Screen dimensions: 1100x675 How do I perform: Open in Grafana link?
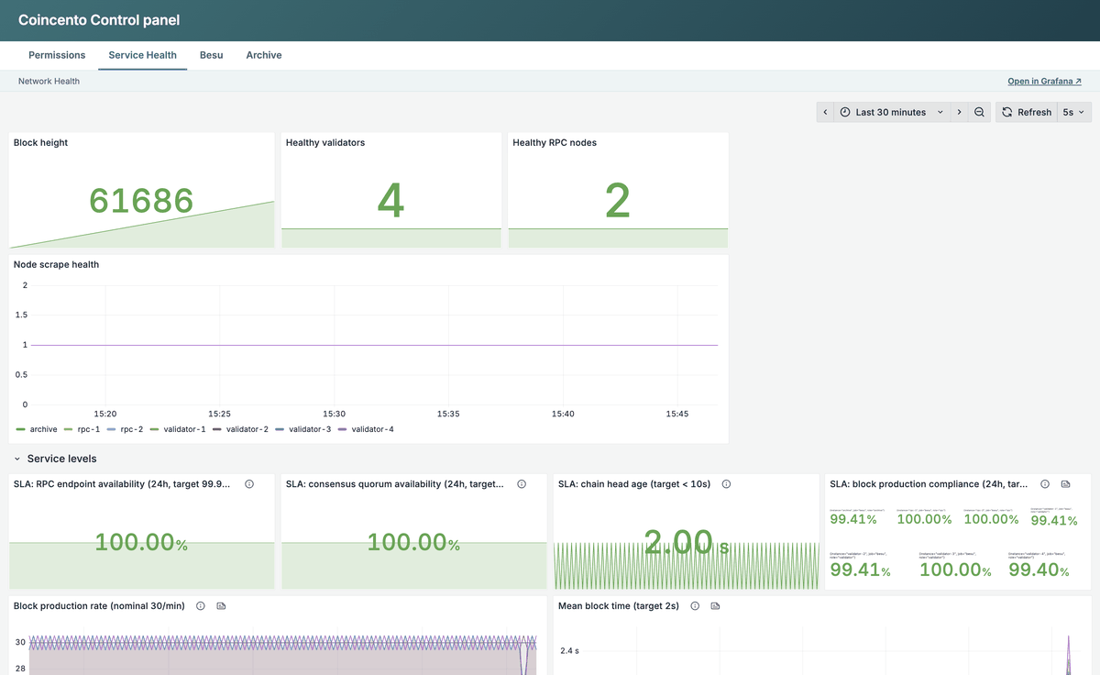[x=1044, y=81]
